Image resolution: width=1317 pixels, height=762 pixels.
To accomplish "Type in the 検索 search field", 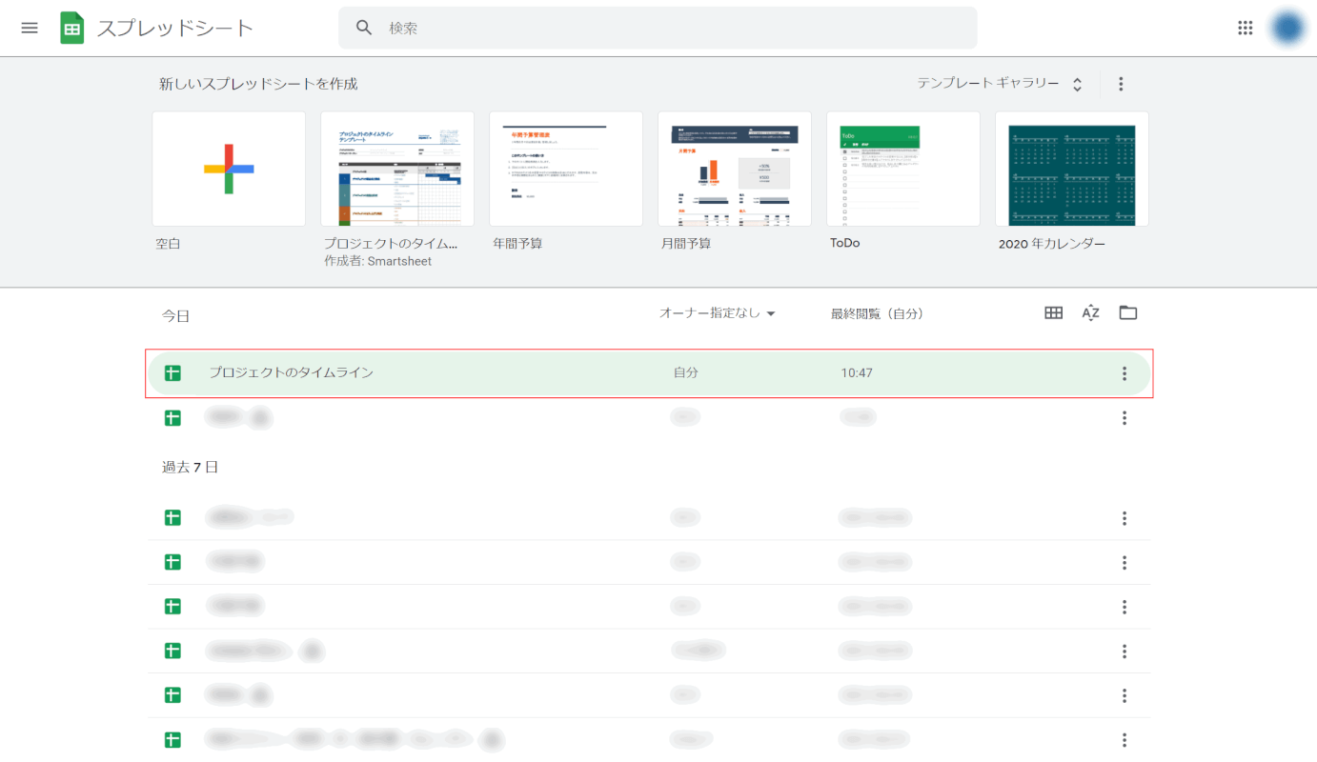I will click(667, 28).
